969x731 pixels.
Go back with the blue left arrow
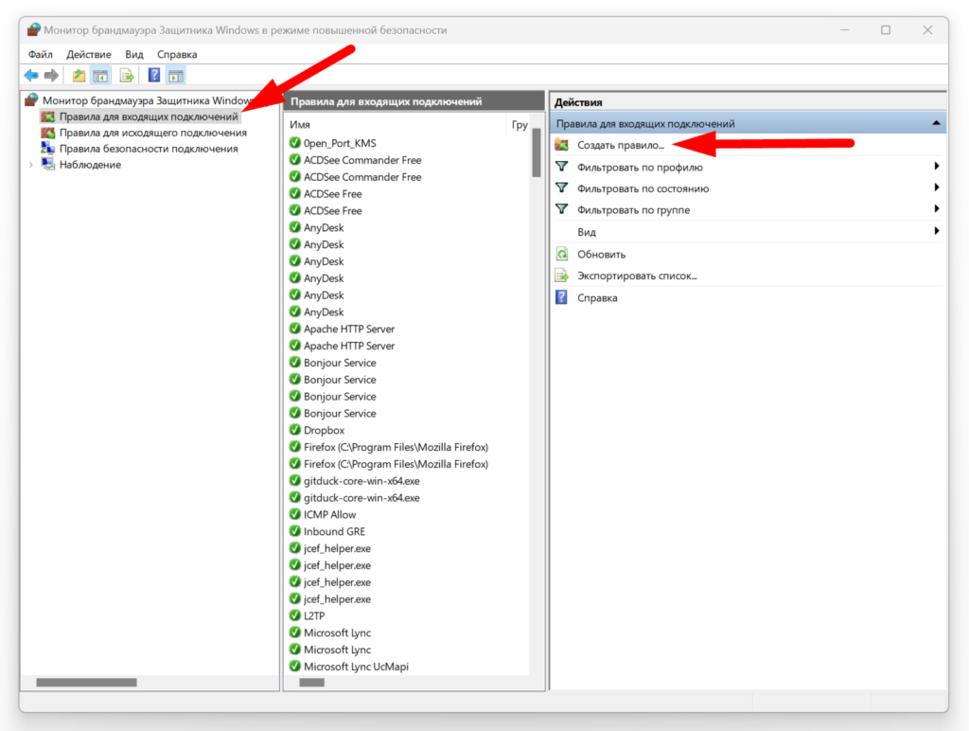(x=31, y=76)
